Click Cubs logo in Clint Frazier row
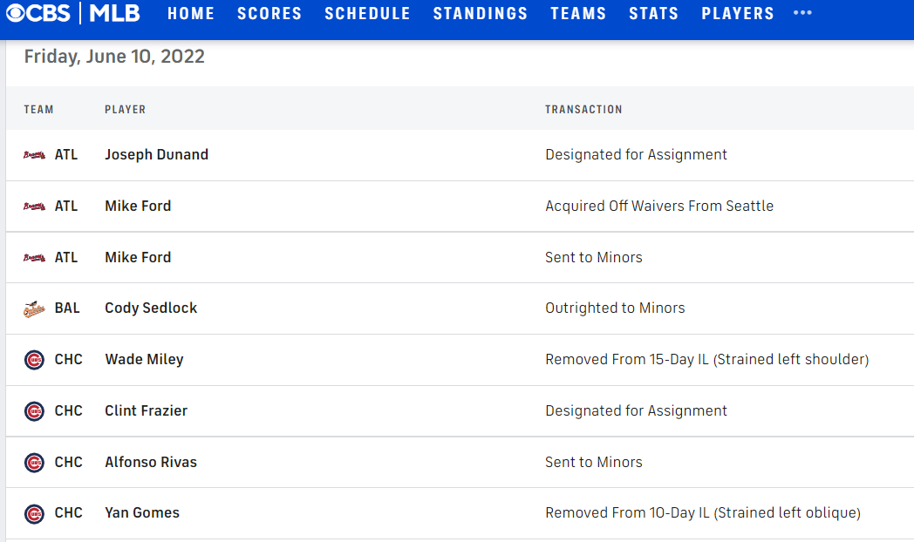Image resolution: width=914 pixels, height=542 pixels. [x=34, y=411]
